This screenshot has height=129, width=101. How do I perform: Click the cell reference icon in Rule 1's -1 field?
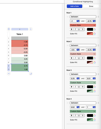pyautogui.click(x=78, y=21)
